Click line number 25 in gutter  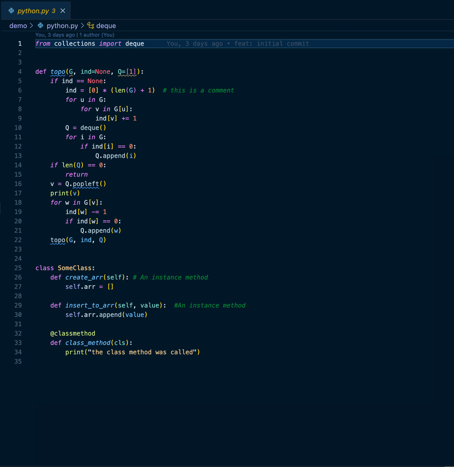click(x=18, y=268)
